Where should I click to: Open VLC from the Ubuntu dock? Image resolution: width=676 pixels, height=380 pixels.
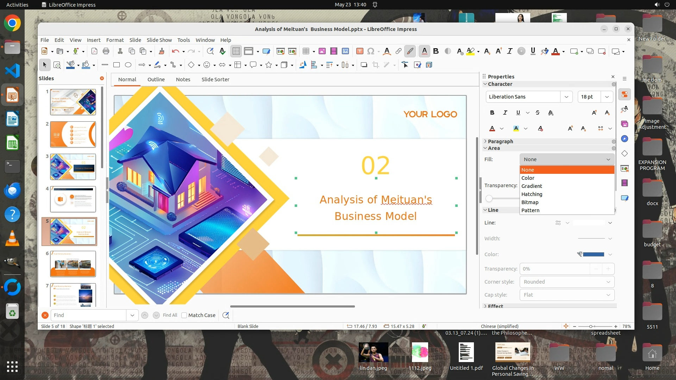point(12,238)
